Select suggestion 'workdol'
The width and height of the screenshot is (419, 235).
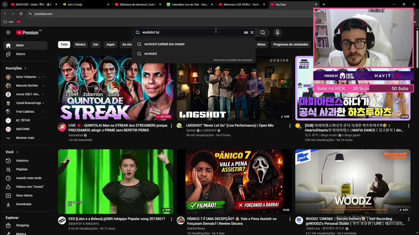[193, 54]
